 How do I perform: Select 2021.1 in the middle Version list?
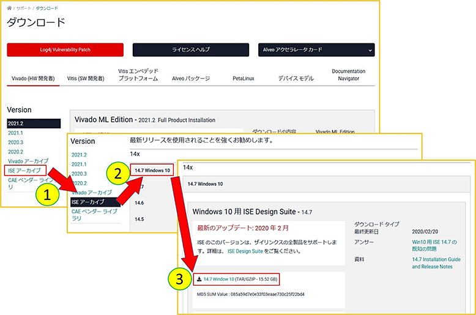click(x=80, y=164)
